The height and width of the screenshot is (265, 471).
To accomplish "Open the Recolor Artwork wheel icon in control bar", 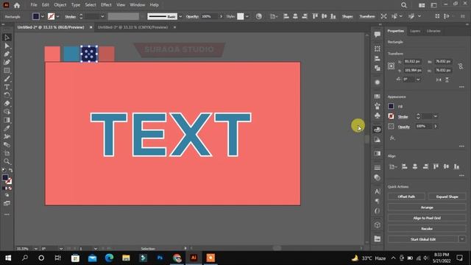I will pos(258,16).
